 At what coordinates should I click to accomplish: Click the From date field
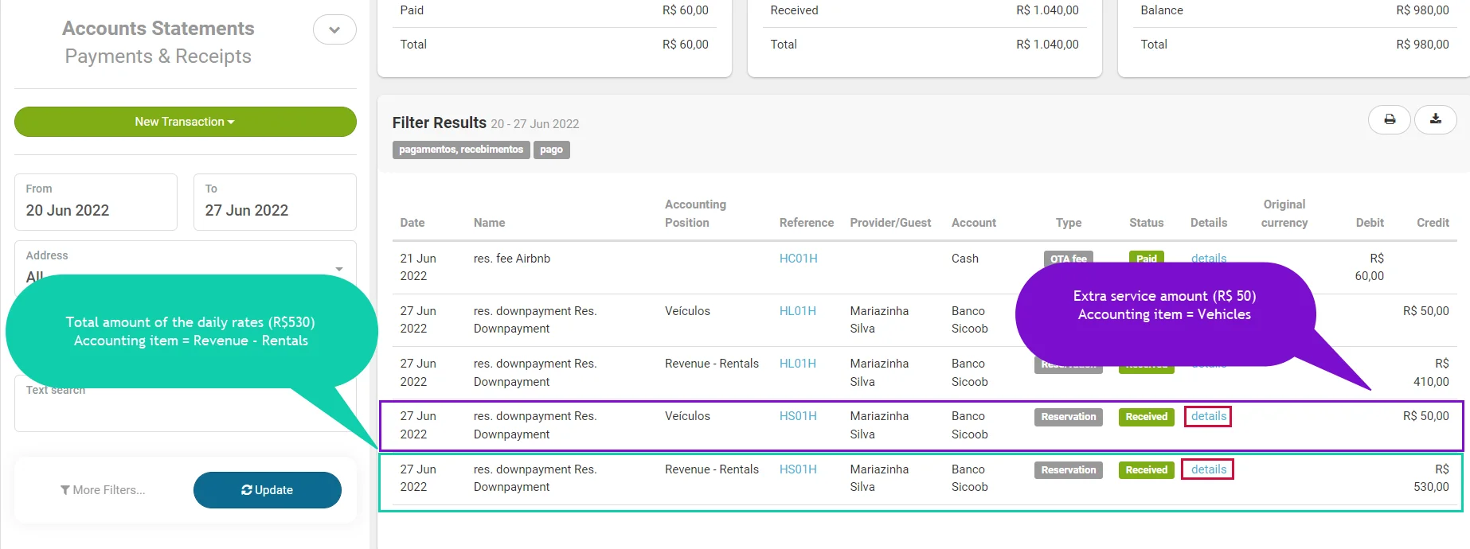pos(96,202)
